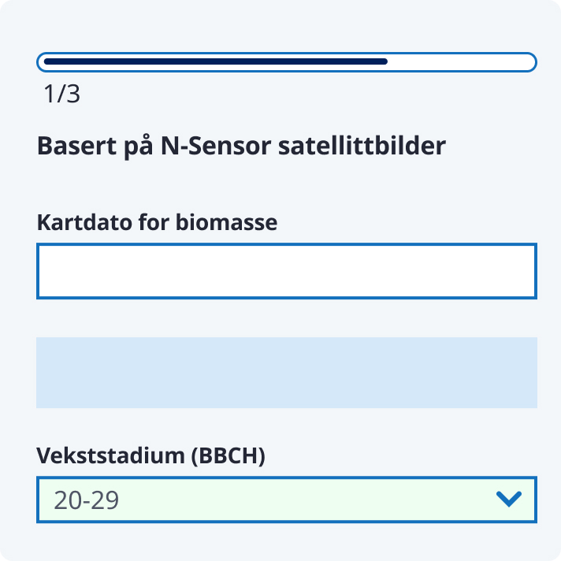Click the filled part of progress bar
The image size is (561, 561).
click(x=215, y=61)
